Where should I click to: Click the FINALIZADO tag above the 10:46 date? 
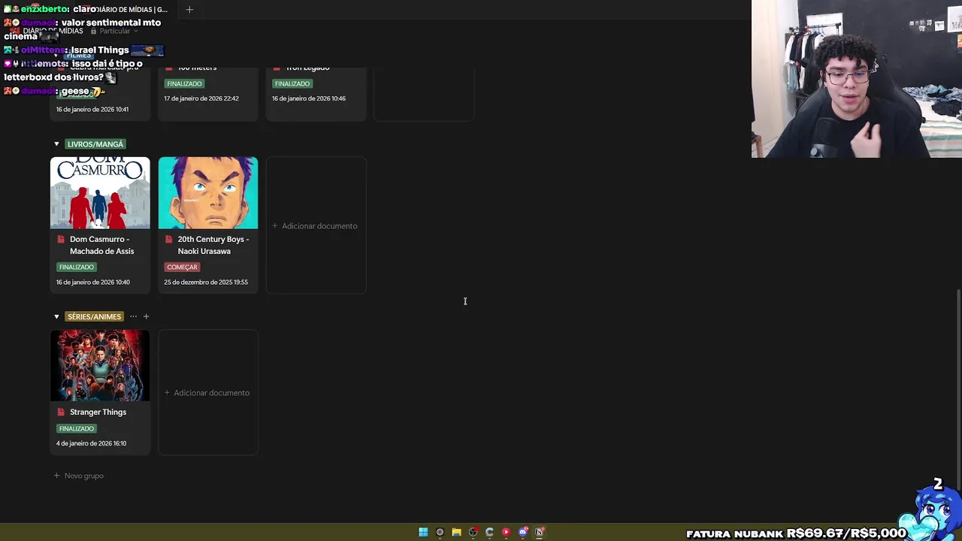pos(292,83)
